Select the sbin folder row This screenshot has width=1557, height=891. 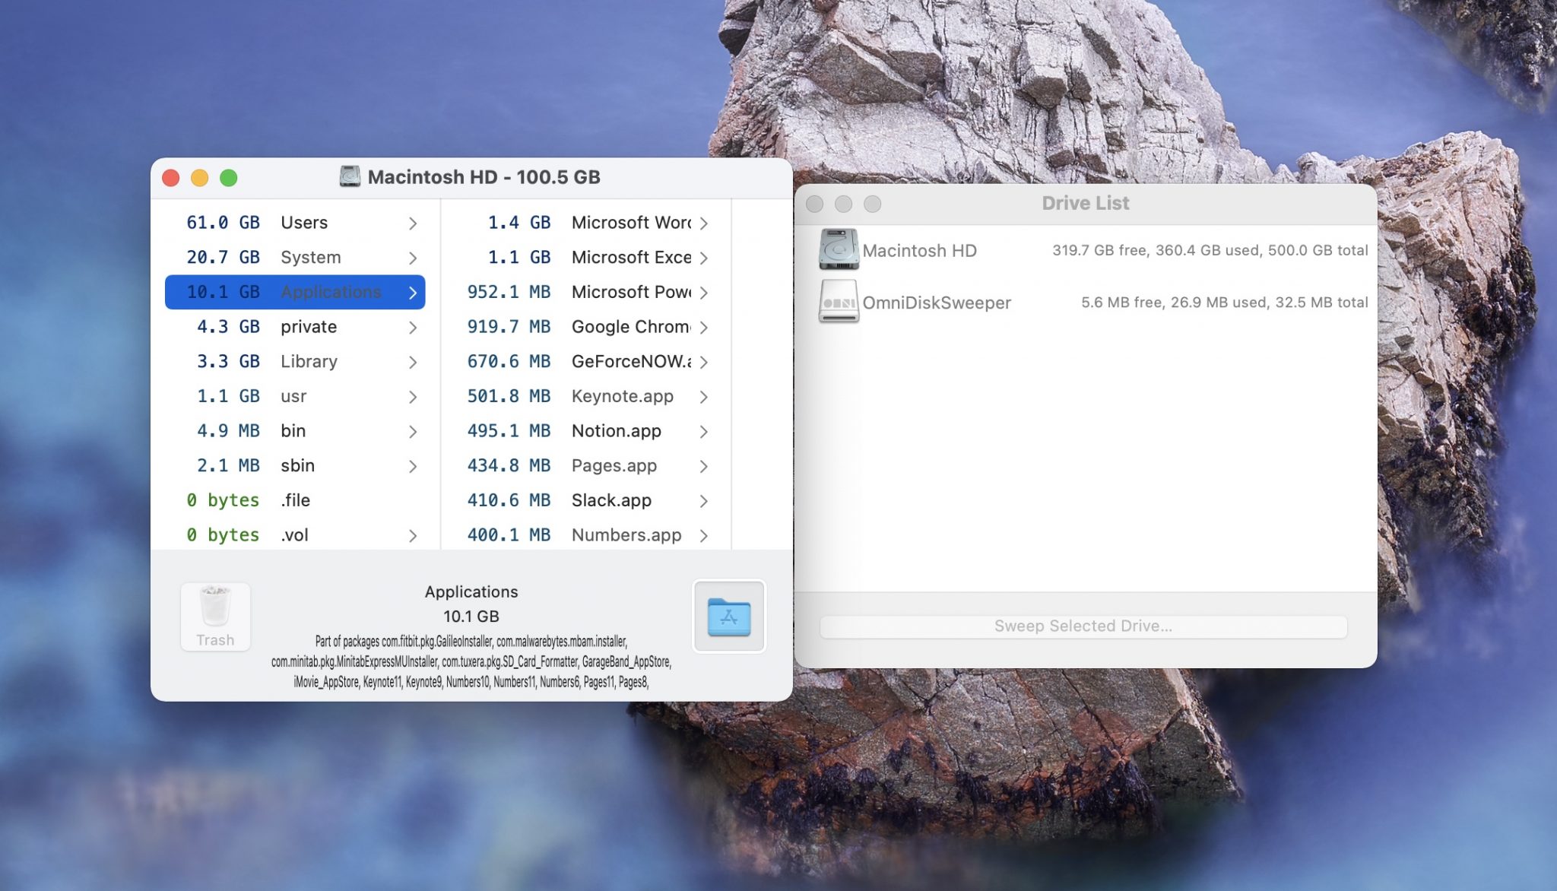(295, 466)
